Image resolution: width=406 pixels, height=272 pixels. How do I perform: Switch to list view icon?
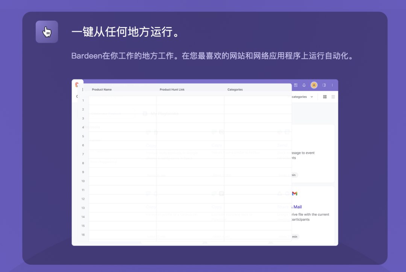click(333, 97)
